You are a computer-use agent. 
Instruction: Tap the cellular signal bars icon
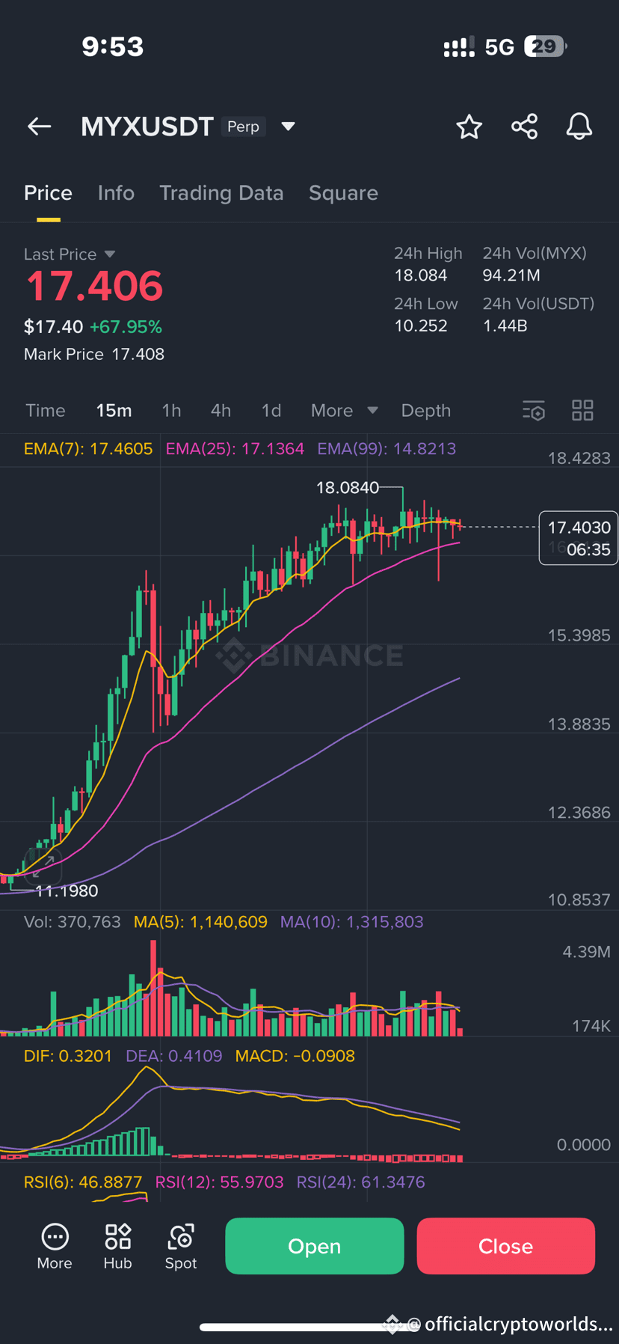(459, 48)
